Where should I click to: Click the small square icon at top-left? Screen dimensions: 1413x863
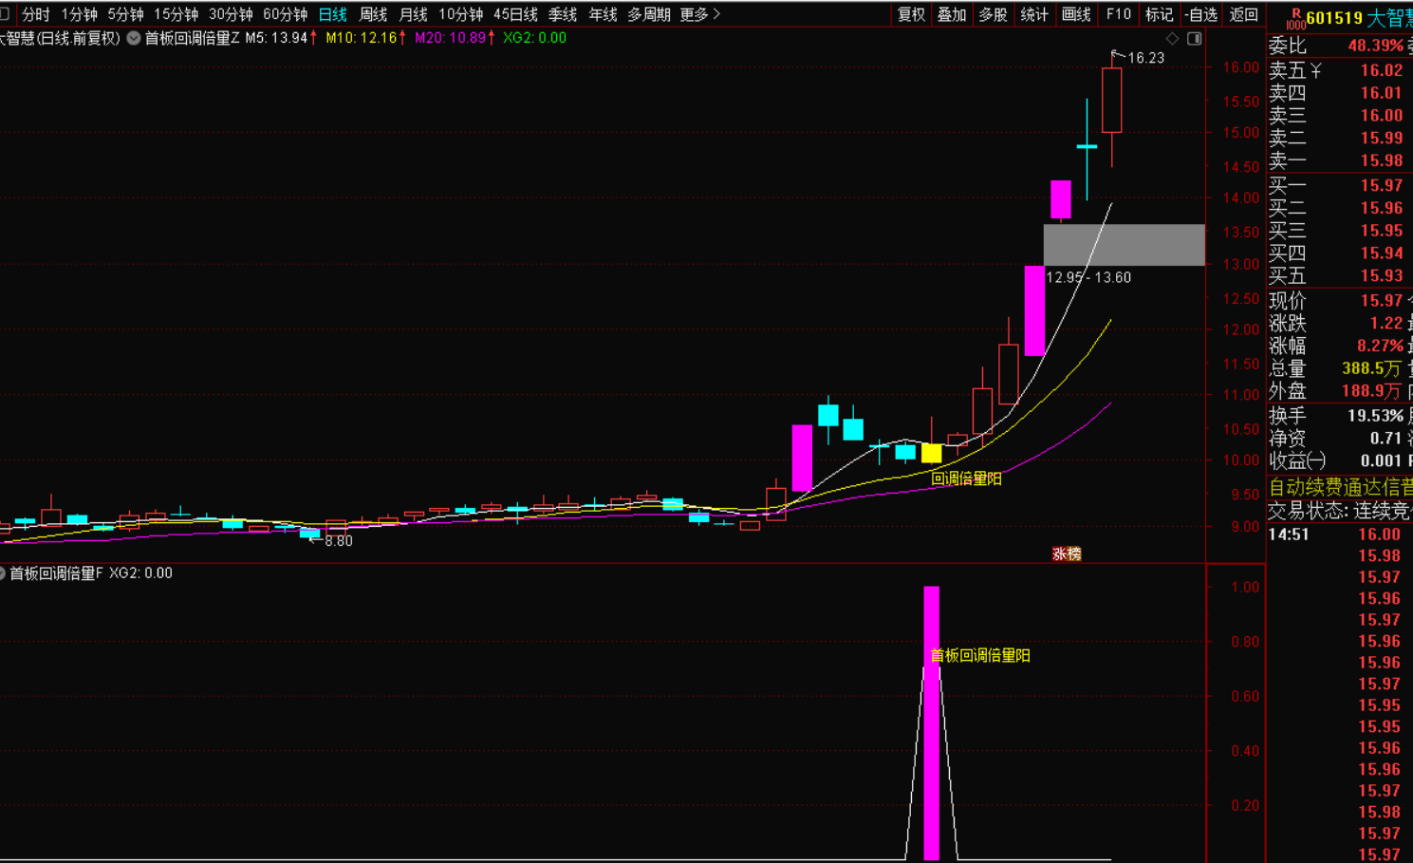[5, 14]
